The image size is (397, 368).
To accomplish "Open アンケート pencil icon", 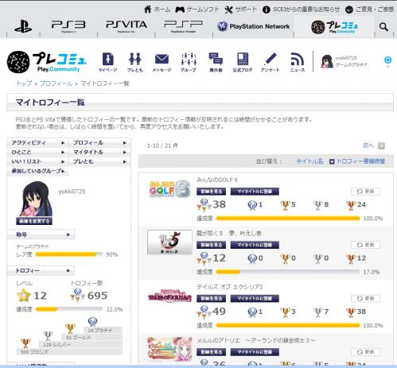I will pyautogui.click(x=270, y=62).
